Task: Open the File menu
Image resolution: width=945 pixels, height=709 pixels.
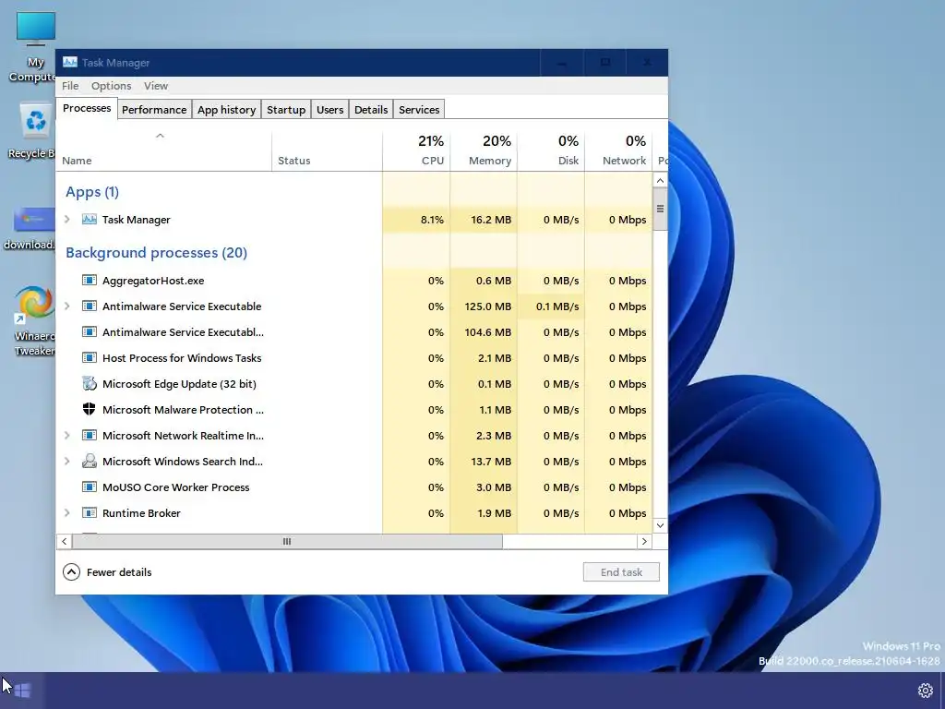Action: tap(70, 86)
